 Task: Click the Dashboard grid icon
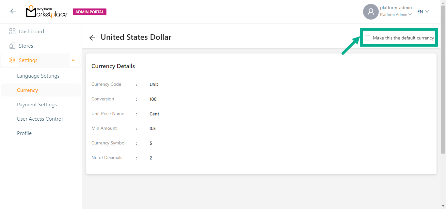(12, 32)
